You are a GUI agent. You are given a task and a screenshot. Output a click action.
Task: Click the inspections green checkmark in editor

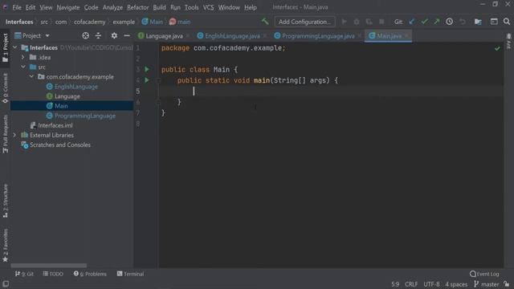coord(497,48)
